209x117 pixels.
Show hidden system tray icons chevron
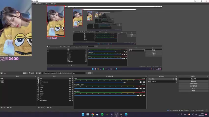pyautogui.click(x=178, y=114)
